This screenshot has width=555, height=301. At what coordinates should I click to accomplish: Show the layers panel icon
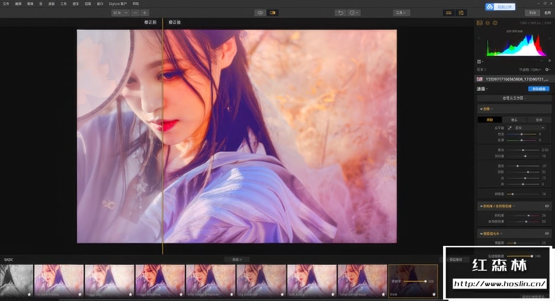pos(487,23)
